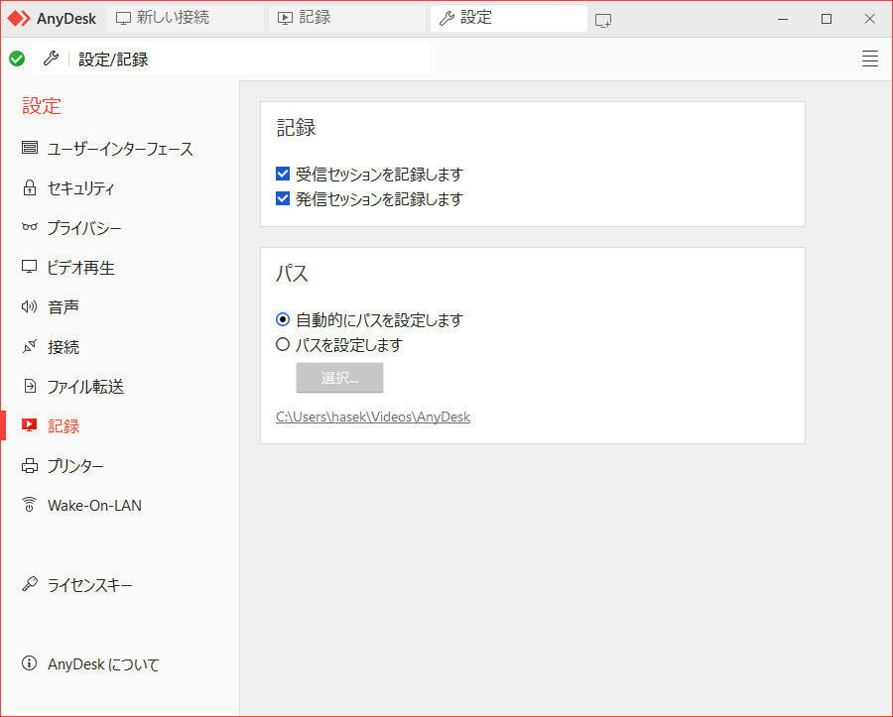Image resolution: width=893 pixels, height=717 pixels.
Task: Switch to the 設定 tab
Action: point(509,18)
